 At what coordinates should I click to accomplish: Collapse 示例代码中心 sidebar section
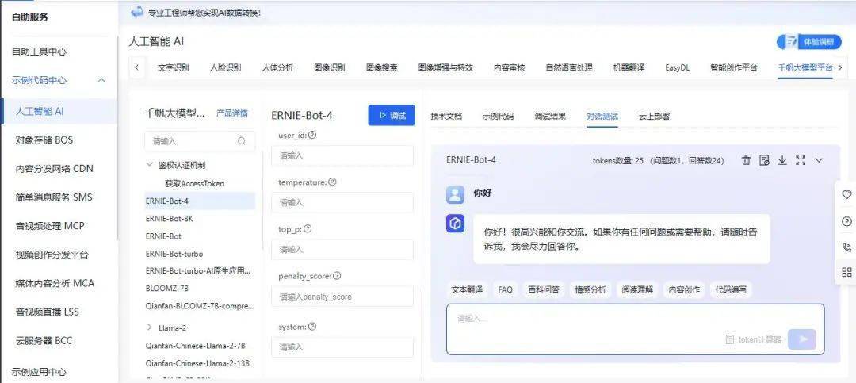(x=101, y=80)
